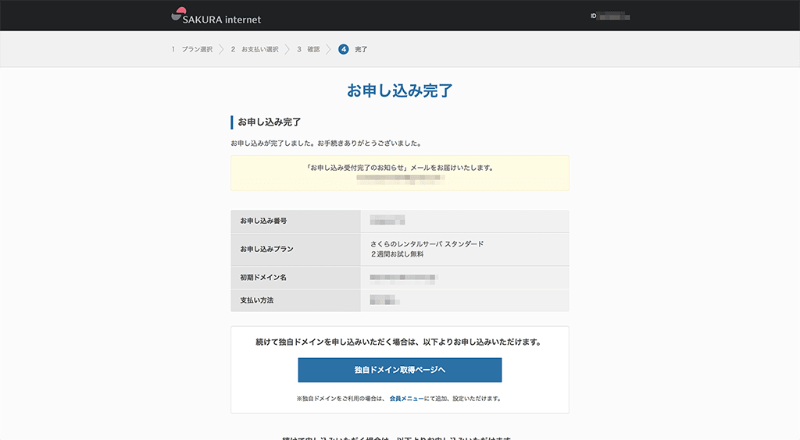Select step 1 プラン選択
Screen dimensions: 800x440
pyautogui.click(x=192, y=49)
